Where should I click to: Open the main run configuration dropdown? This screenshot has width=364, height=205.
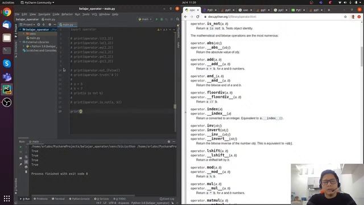click(x=145, y=19)
